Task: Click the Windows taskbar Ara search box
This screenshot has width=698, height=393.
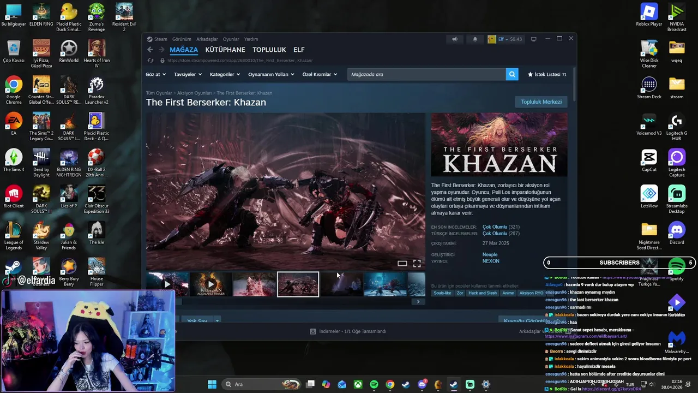Action: (262, 384)
